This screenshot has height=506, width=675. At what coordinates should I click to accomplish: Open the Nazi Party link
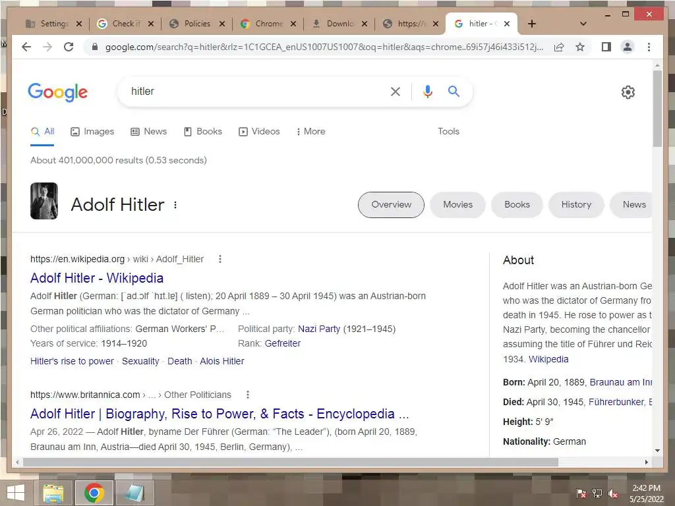319,329
